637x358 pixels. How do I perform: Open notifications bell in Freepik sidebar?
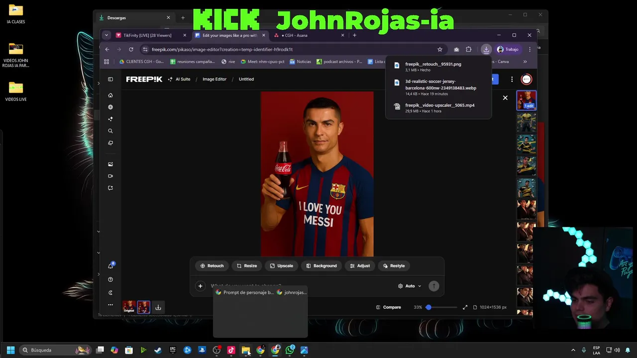(x=110, y=266)
